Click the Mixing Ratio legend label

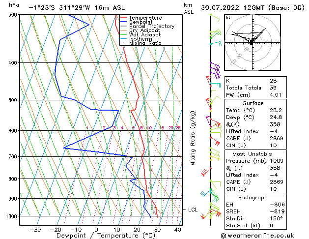[x=145, y=43]
